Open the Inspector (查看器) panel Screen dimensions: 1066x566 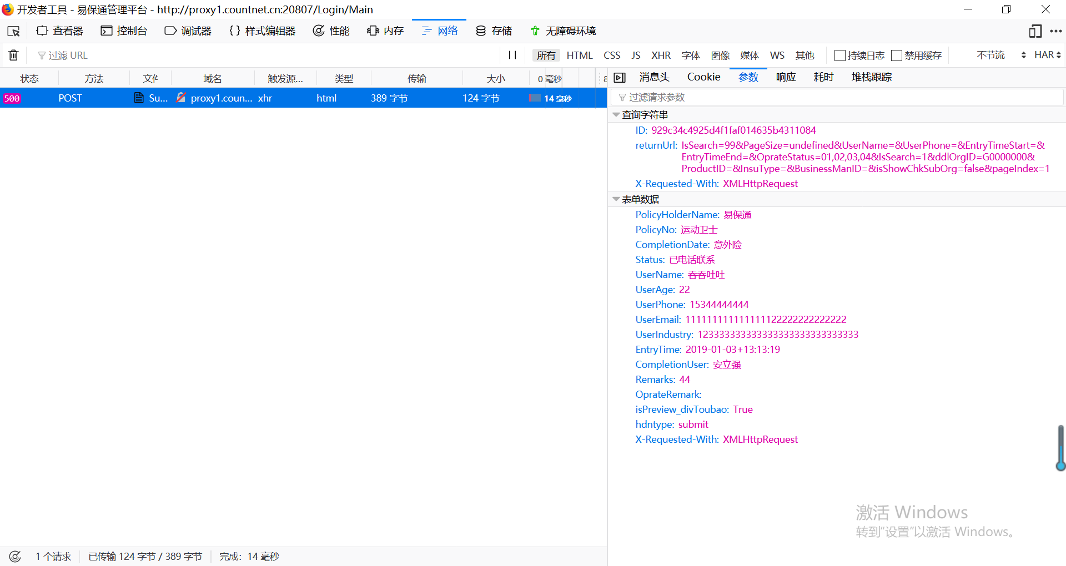pos(59,31)
